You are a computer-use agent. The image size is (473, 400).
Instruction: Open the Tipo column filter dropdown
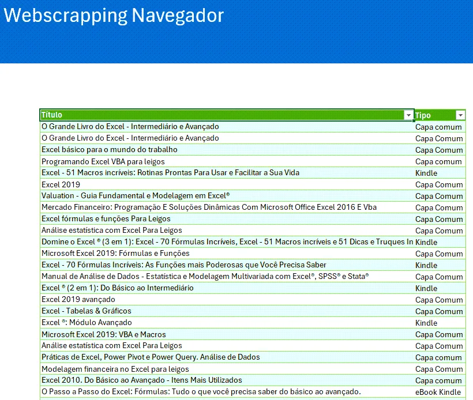[460, 115]
